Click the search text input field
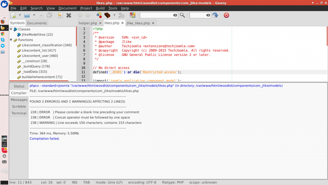Image resolution: width=328 pixels, height=185 pixels. [156, 15]
